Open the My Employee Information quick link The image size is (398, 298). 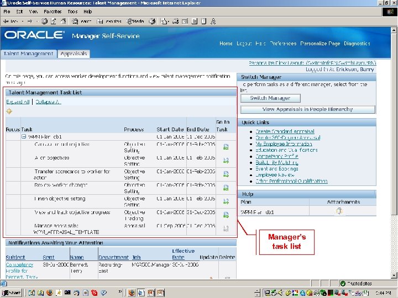[x=284, y=143]
